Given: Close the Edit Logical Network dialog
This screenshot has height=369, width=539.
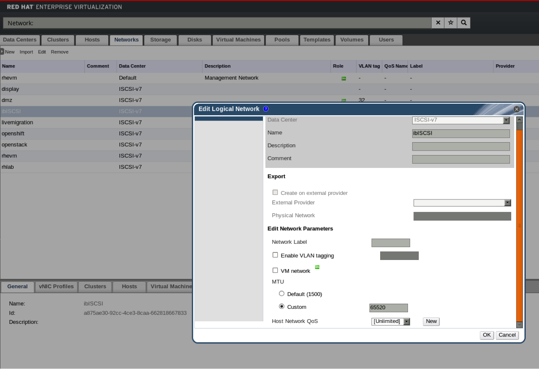Looking at the screenshot, I should (517, 109).
